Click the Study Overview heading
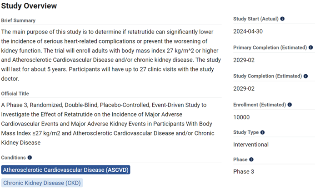Image resolution: width=315 pixels, height=189 pixels. [29, 6]
